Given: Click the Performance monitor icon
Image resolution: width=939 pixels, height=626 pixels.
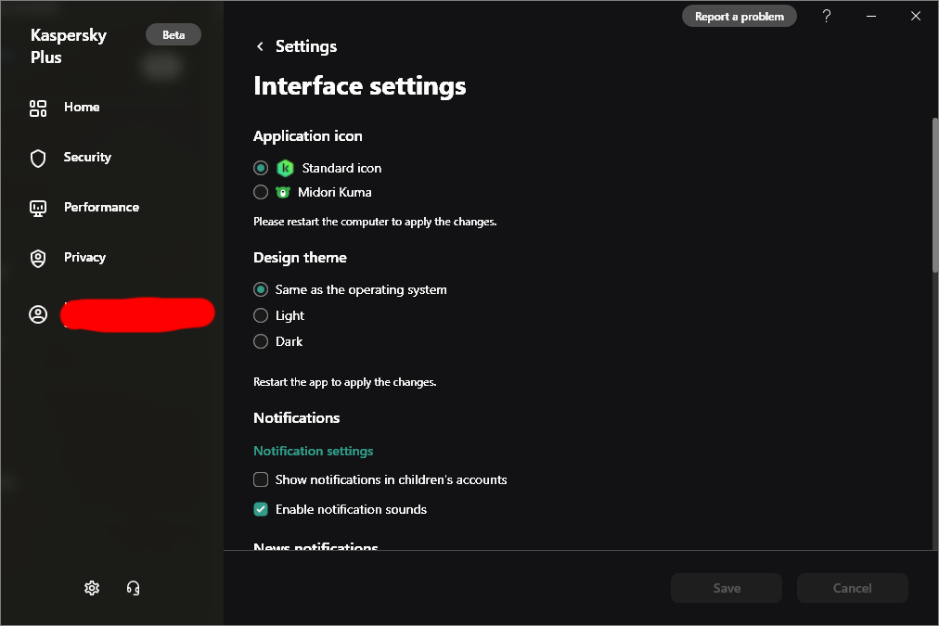Looking at the screenshot, I should 38,209.
